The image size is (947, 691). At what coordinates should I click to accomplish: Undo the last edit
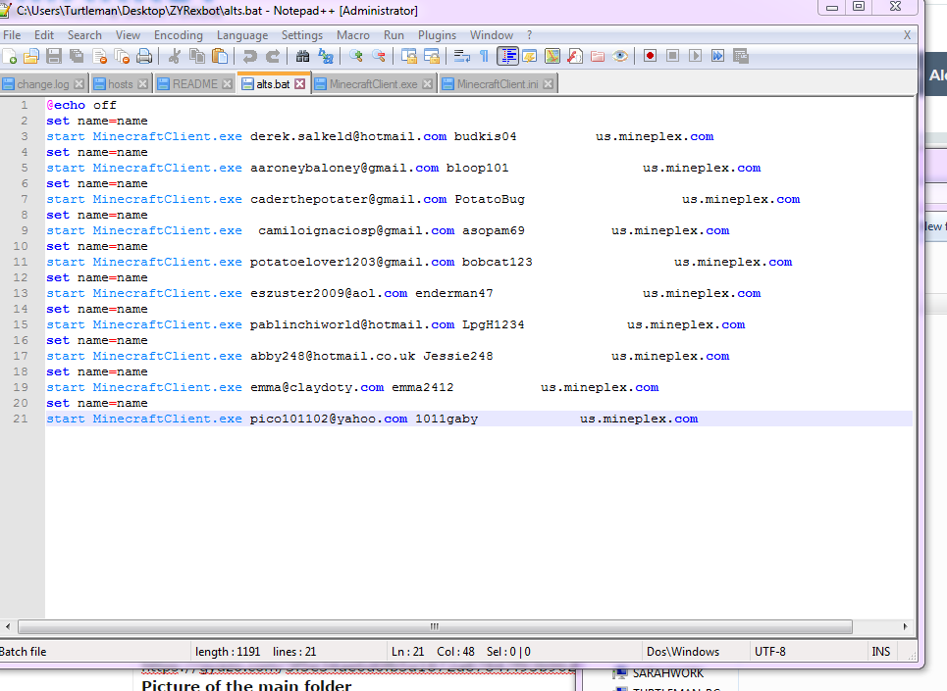(x=249, y=57)
